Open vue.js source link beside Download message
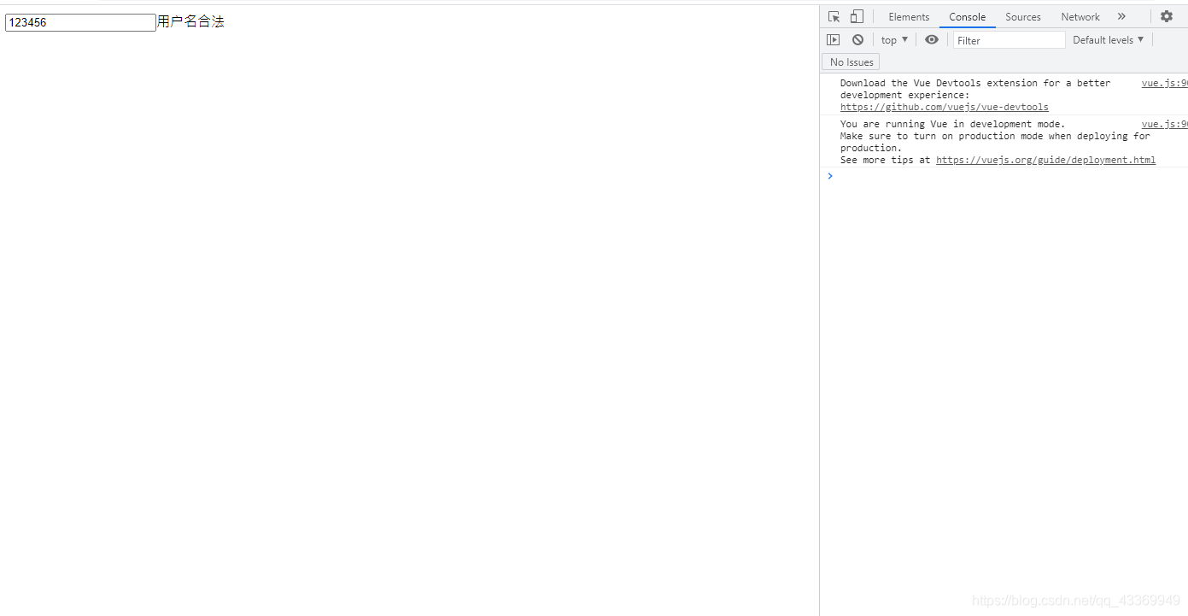This screenshot has width=1188, height=616. pos(1164,84)
